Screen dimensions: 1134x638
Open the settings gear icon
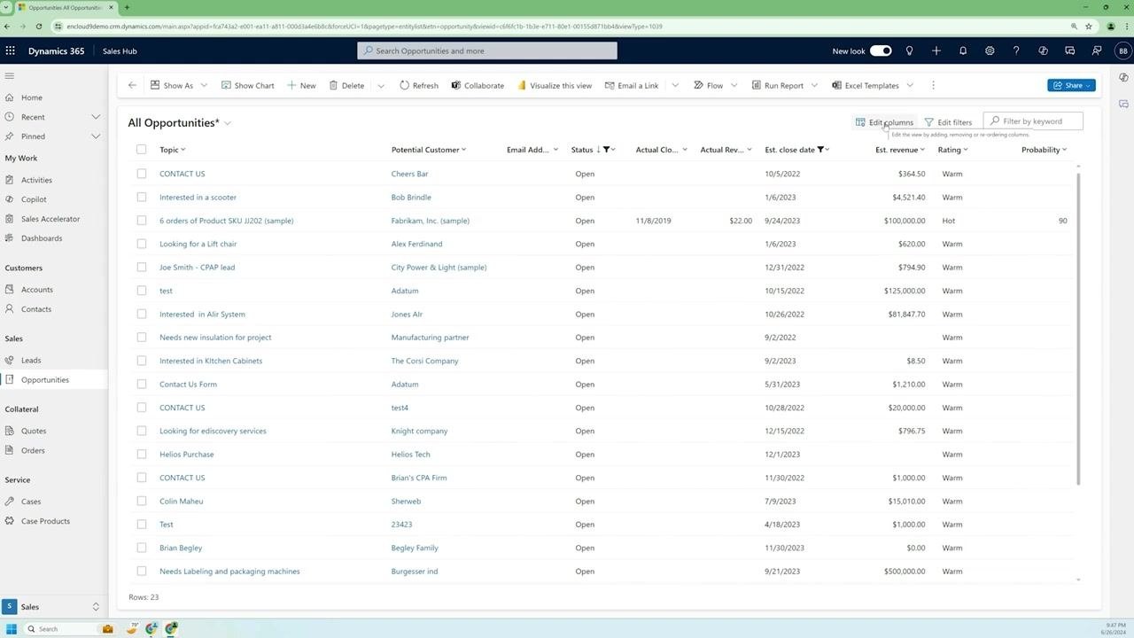(990, 51)
